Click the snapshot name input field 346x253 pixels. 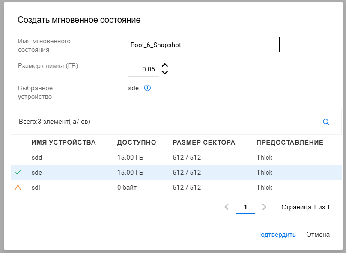click(x=203, y=45)
